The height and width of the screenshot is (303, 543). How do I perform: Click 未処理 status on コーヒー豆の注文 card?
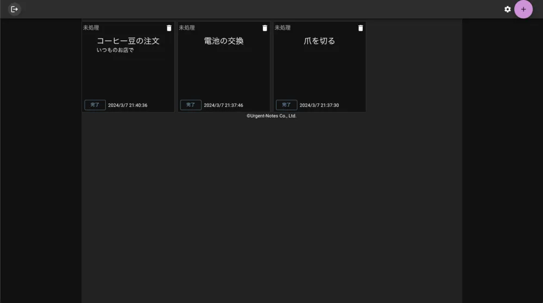pyautogui.click(x=91, y=28)
